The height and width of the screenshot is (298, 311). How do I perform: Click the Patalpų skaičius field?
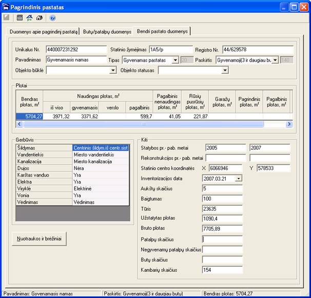coord(222,240)
